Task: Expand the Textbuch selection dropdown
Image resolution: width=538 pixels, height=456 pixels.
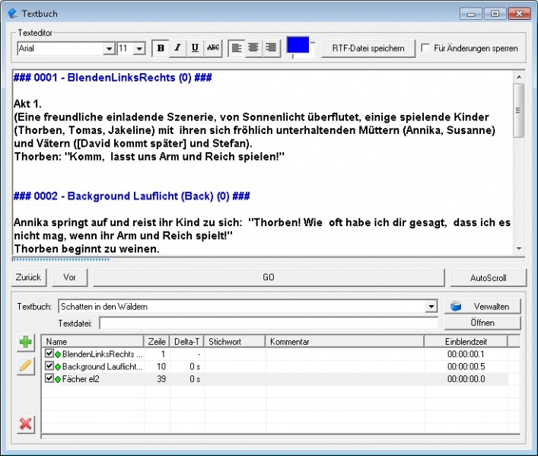Action: tap(432, 306)
